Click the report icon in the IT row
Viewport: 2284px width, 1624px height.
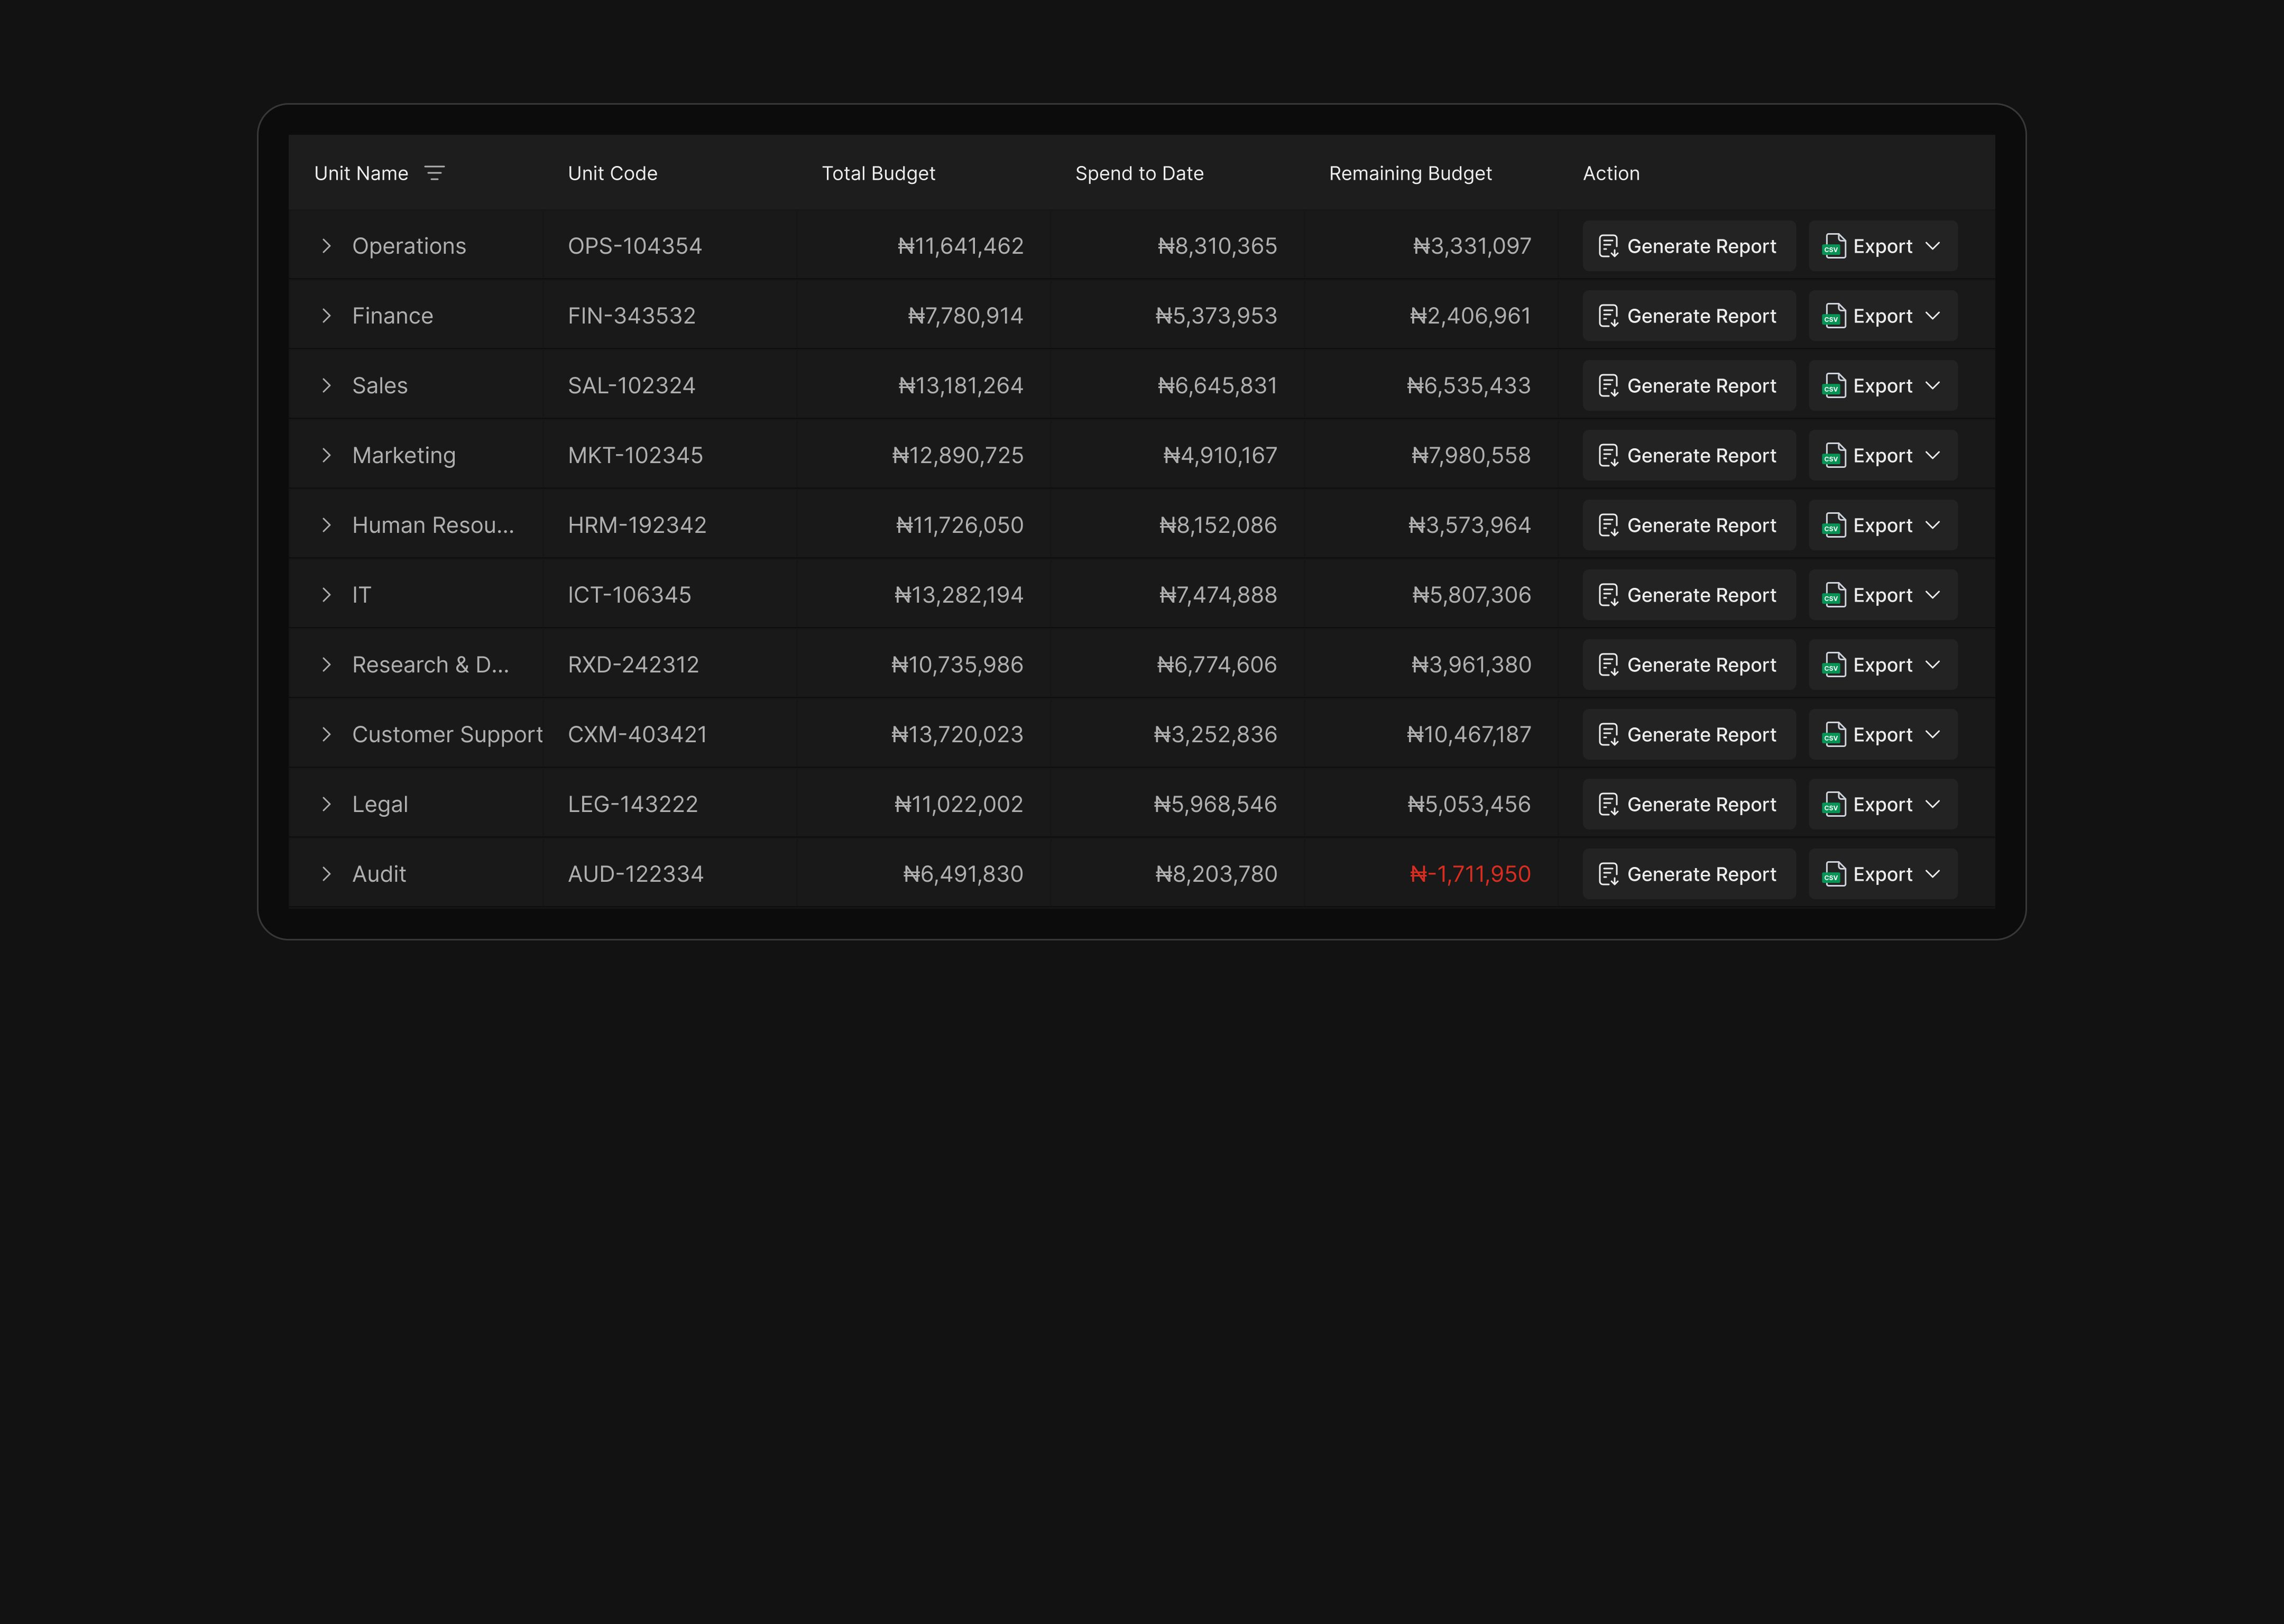point(1608,594)
